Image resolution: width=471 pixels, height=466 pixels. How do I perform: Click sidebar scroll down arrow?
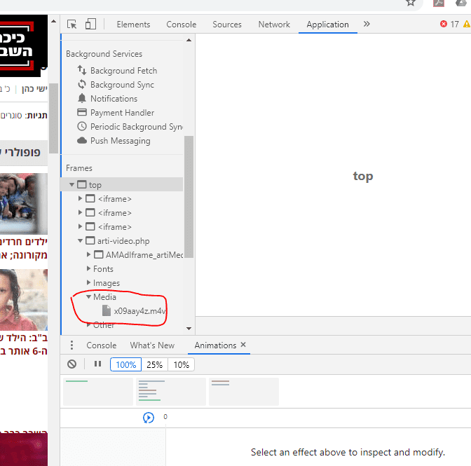click(x=189, y=329)
